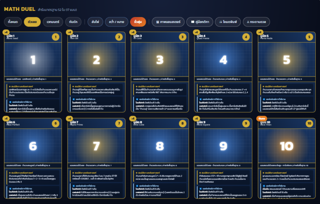Click the gold number 9 badge on Nona Square
The image size is (320, 204).
(246, 123)
